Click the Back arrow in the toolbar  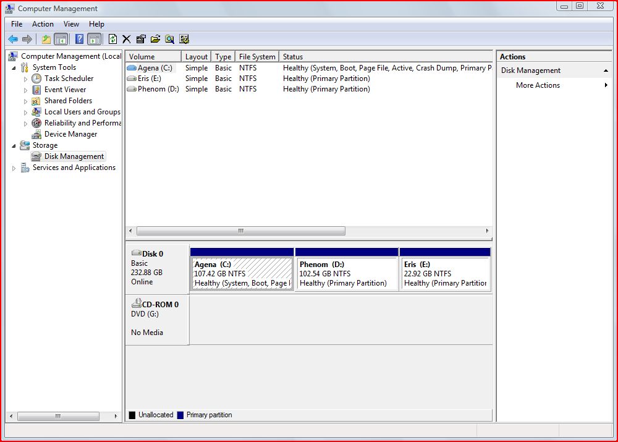coord(12,40)
